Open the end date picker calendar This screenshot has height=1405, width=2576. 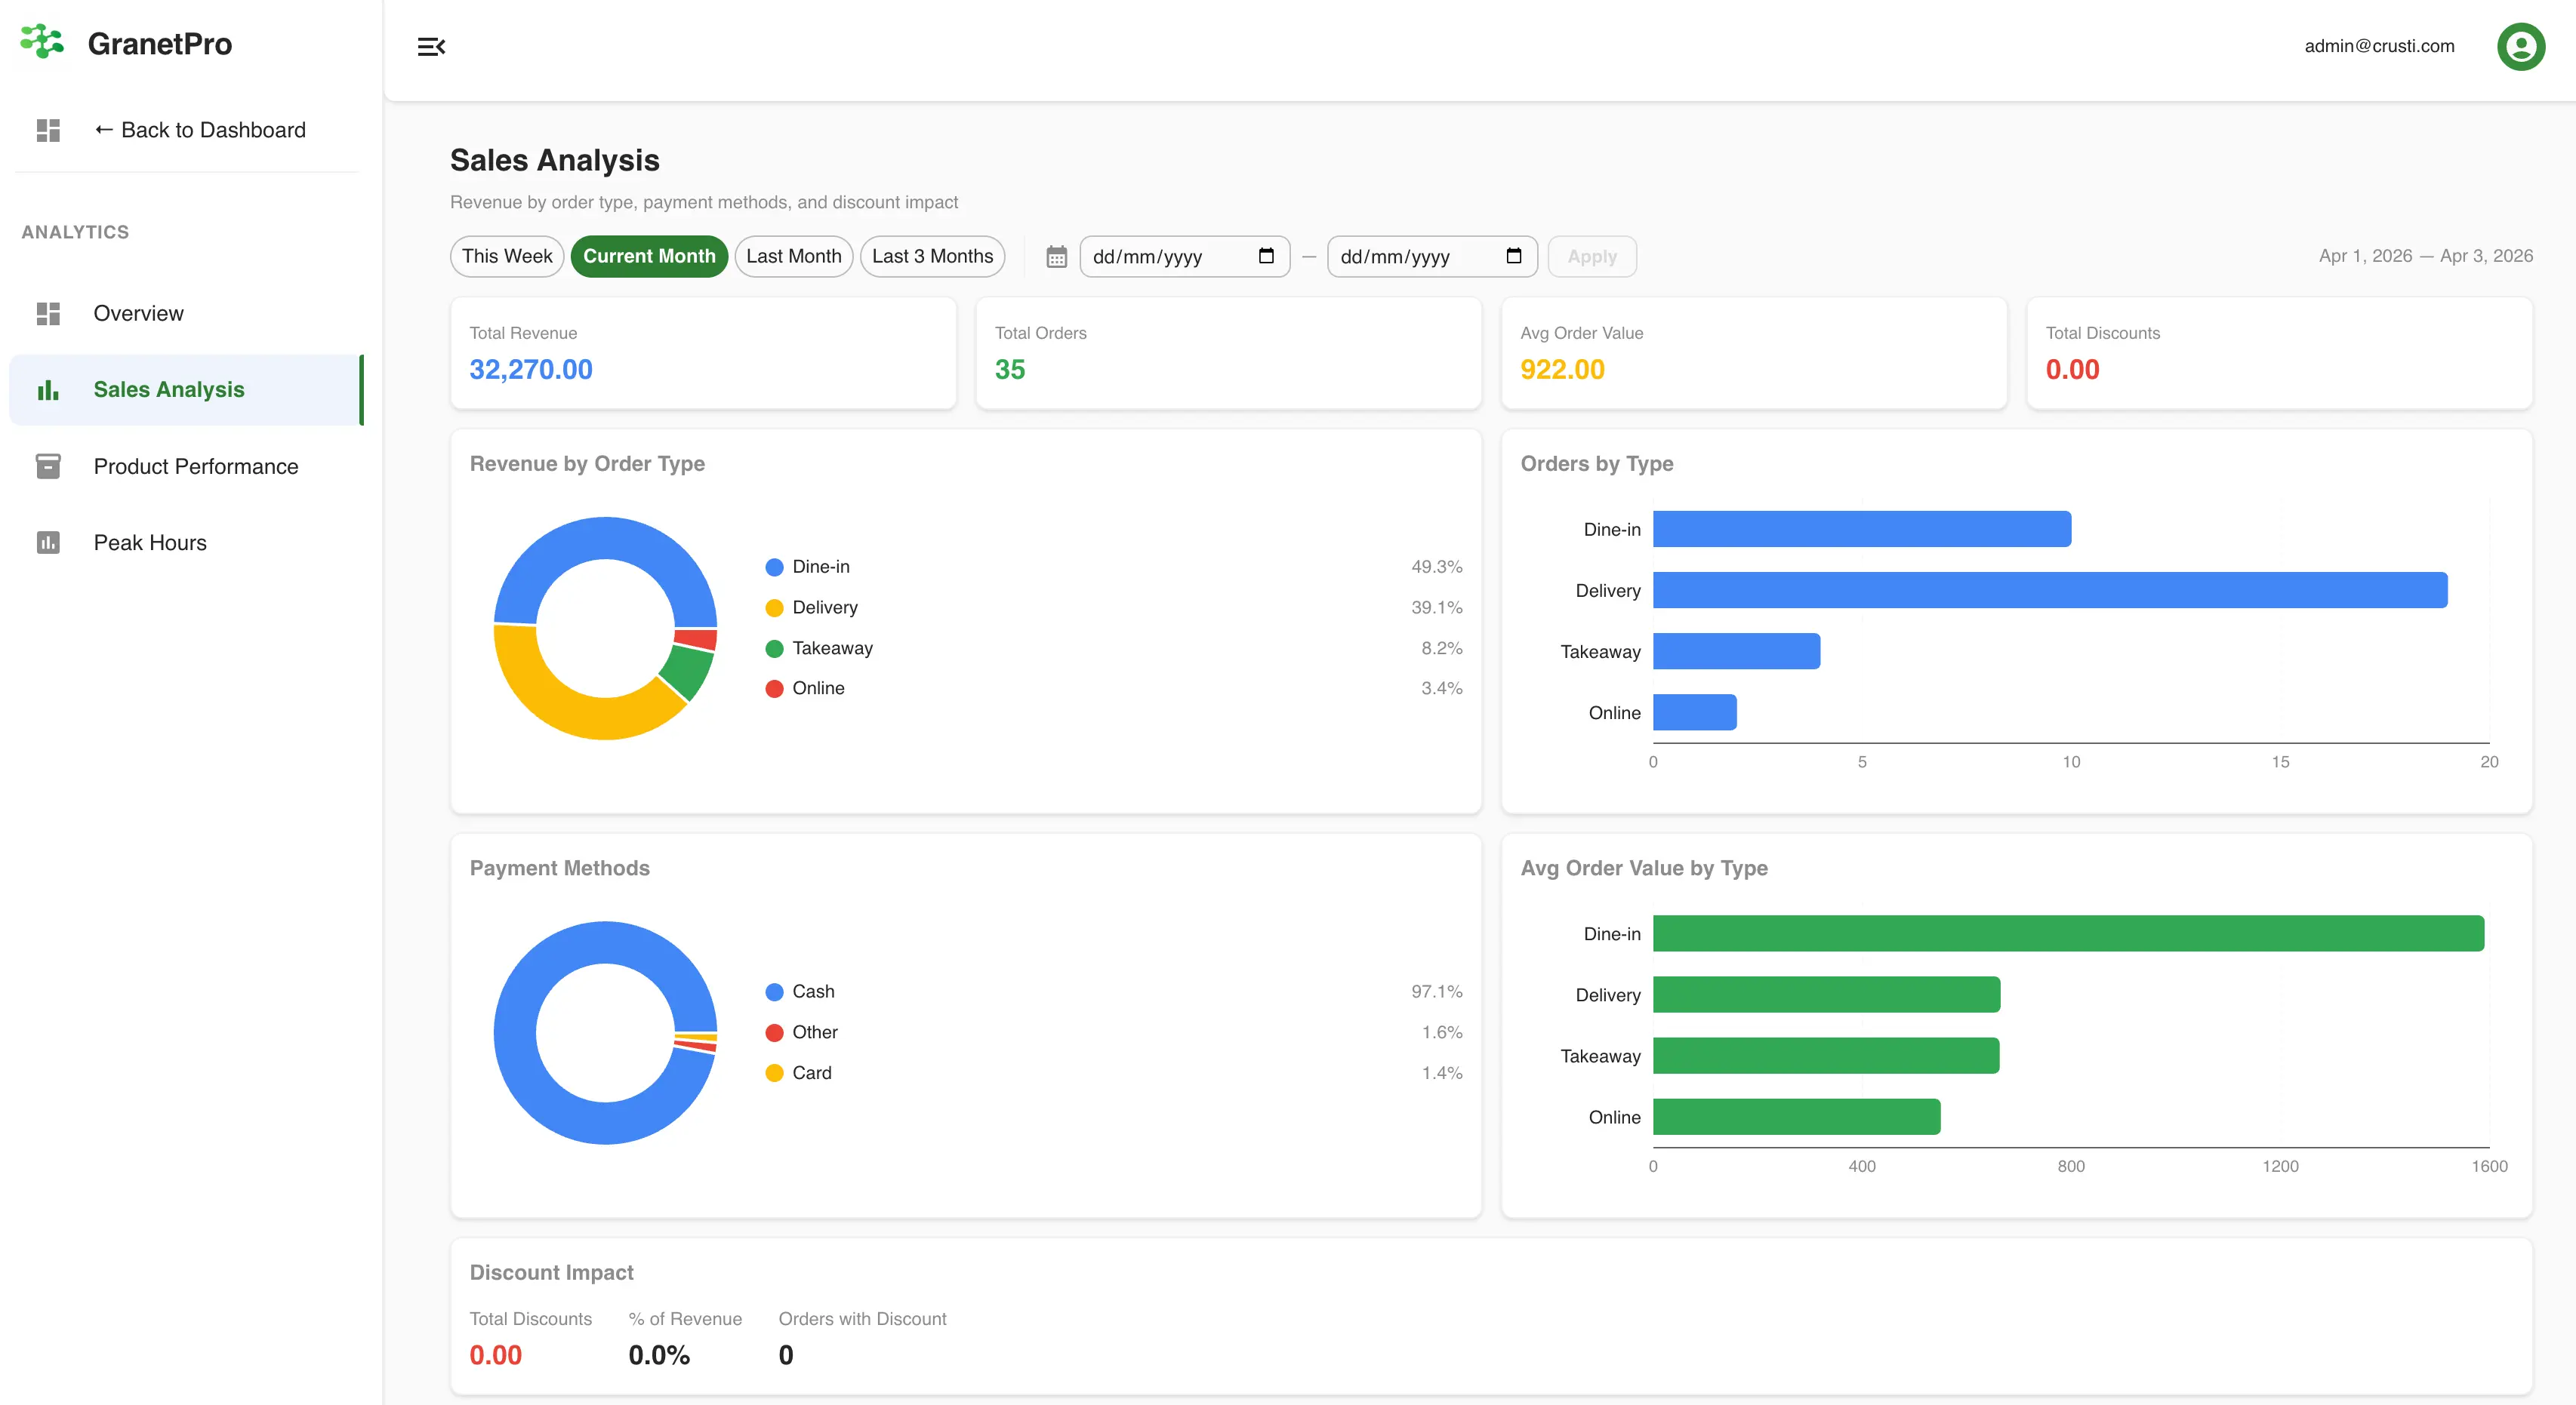coord(1512,256)
